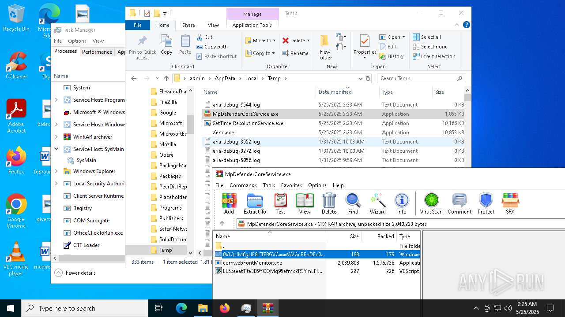
Task: Click Select none in Explorer ribbon
Action: [430, 47]
